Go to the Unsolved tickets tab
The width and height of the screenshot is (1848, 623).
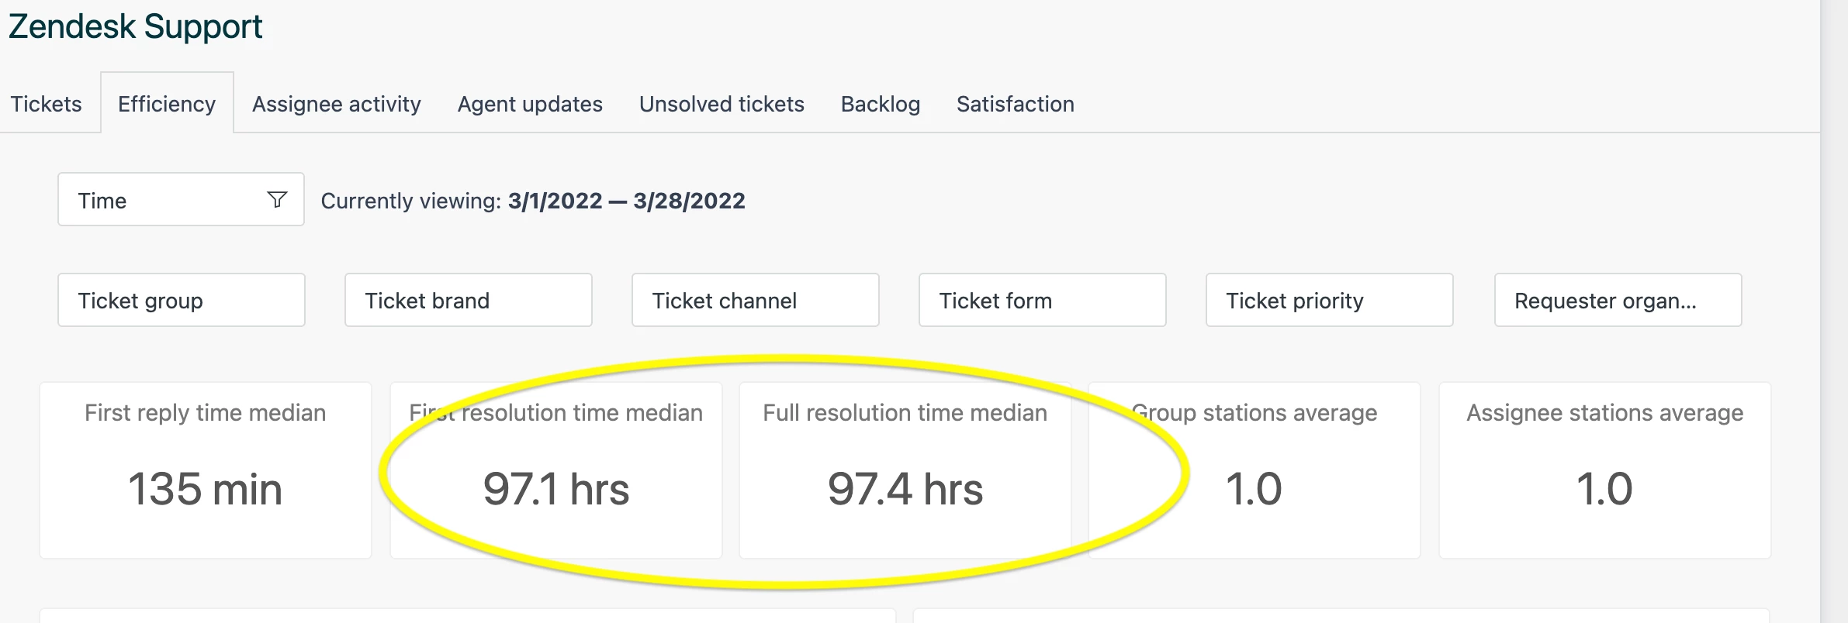(x=722, y=104)
